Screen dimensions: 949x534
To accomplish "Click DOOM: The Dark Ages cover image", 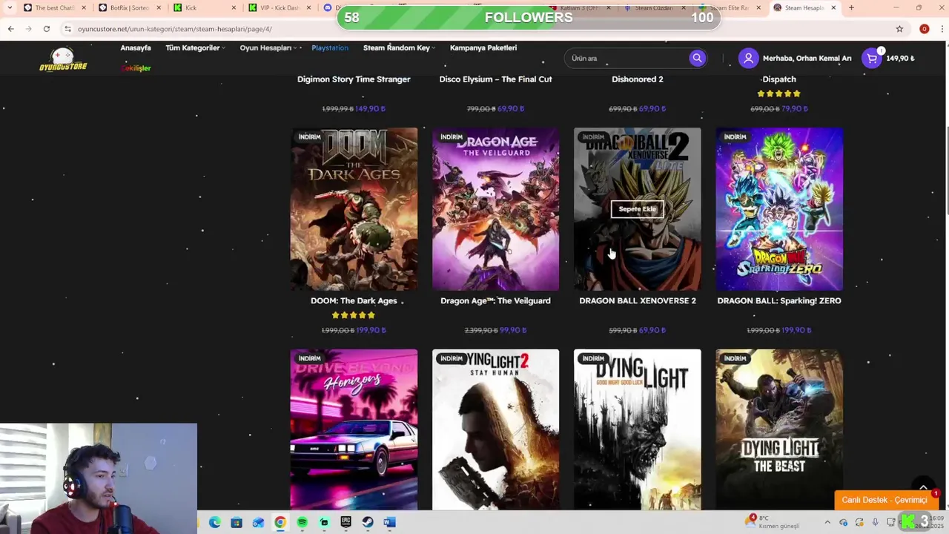I will coord(354,209).
